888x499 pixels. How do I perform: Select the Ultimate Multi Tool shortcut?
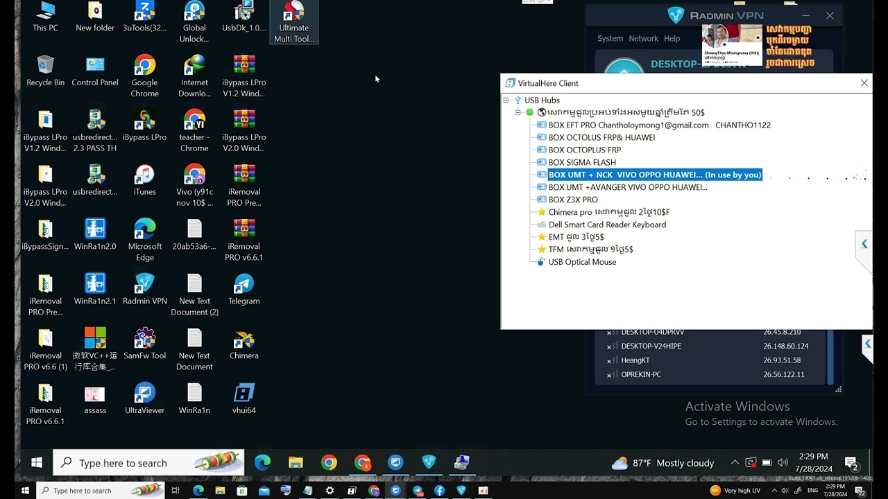294,22
